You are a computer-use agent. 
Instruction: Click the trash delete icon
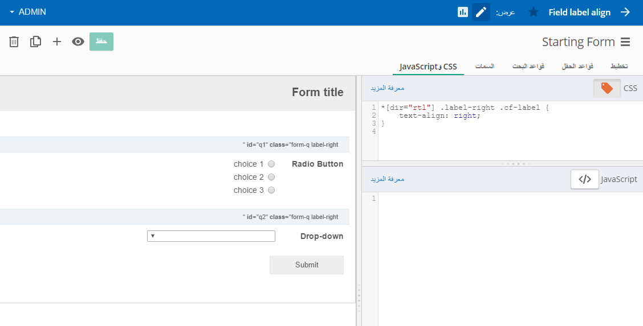click(x=14, y=42)
